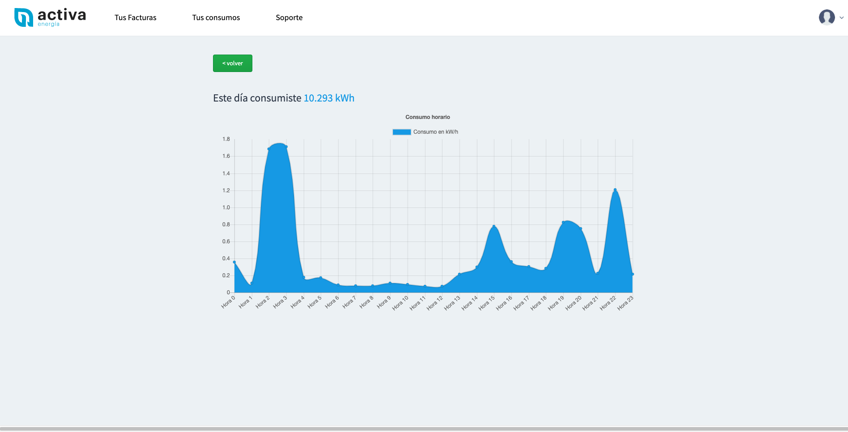Image resolution: width=848 pixels, height=432 pixels.
Task: Click the Consumo horario chart title
Action: (x=428, y=117)
